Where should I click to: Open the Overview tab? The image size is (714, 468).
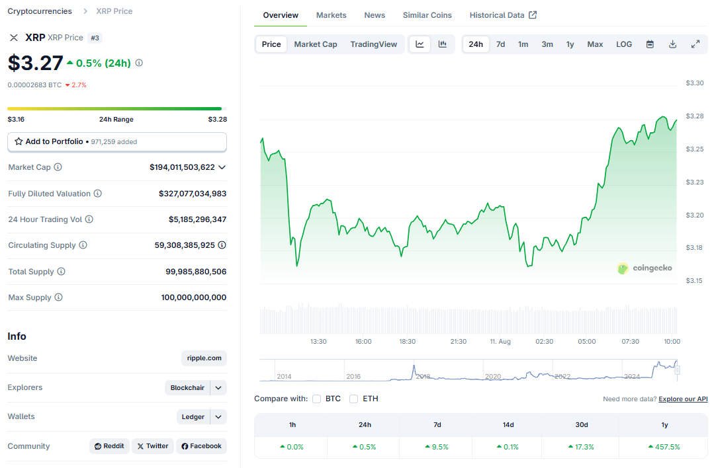[281, 15]
